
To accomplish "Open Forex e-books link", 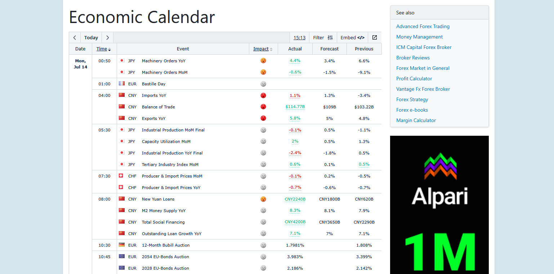I will click(412, 110).
